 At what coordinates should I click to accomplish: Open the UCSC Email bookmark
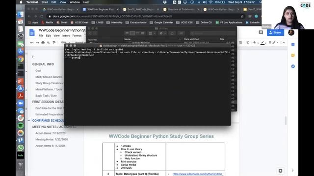[79, 22]
